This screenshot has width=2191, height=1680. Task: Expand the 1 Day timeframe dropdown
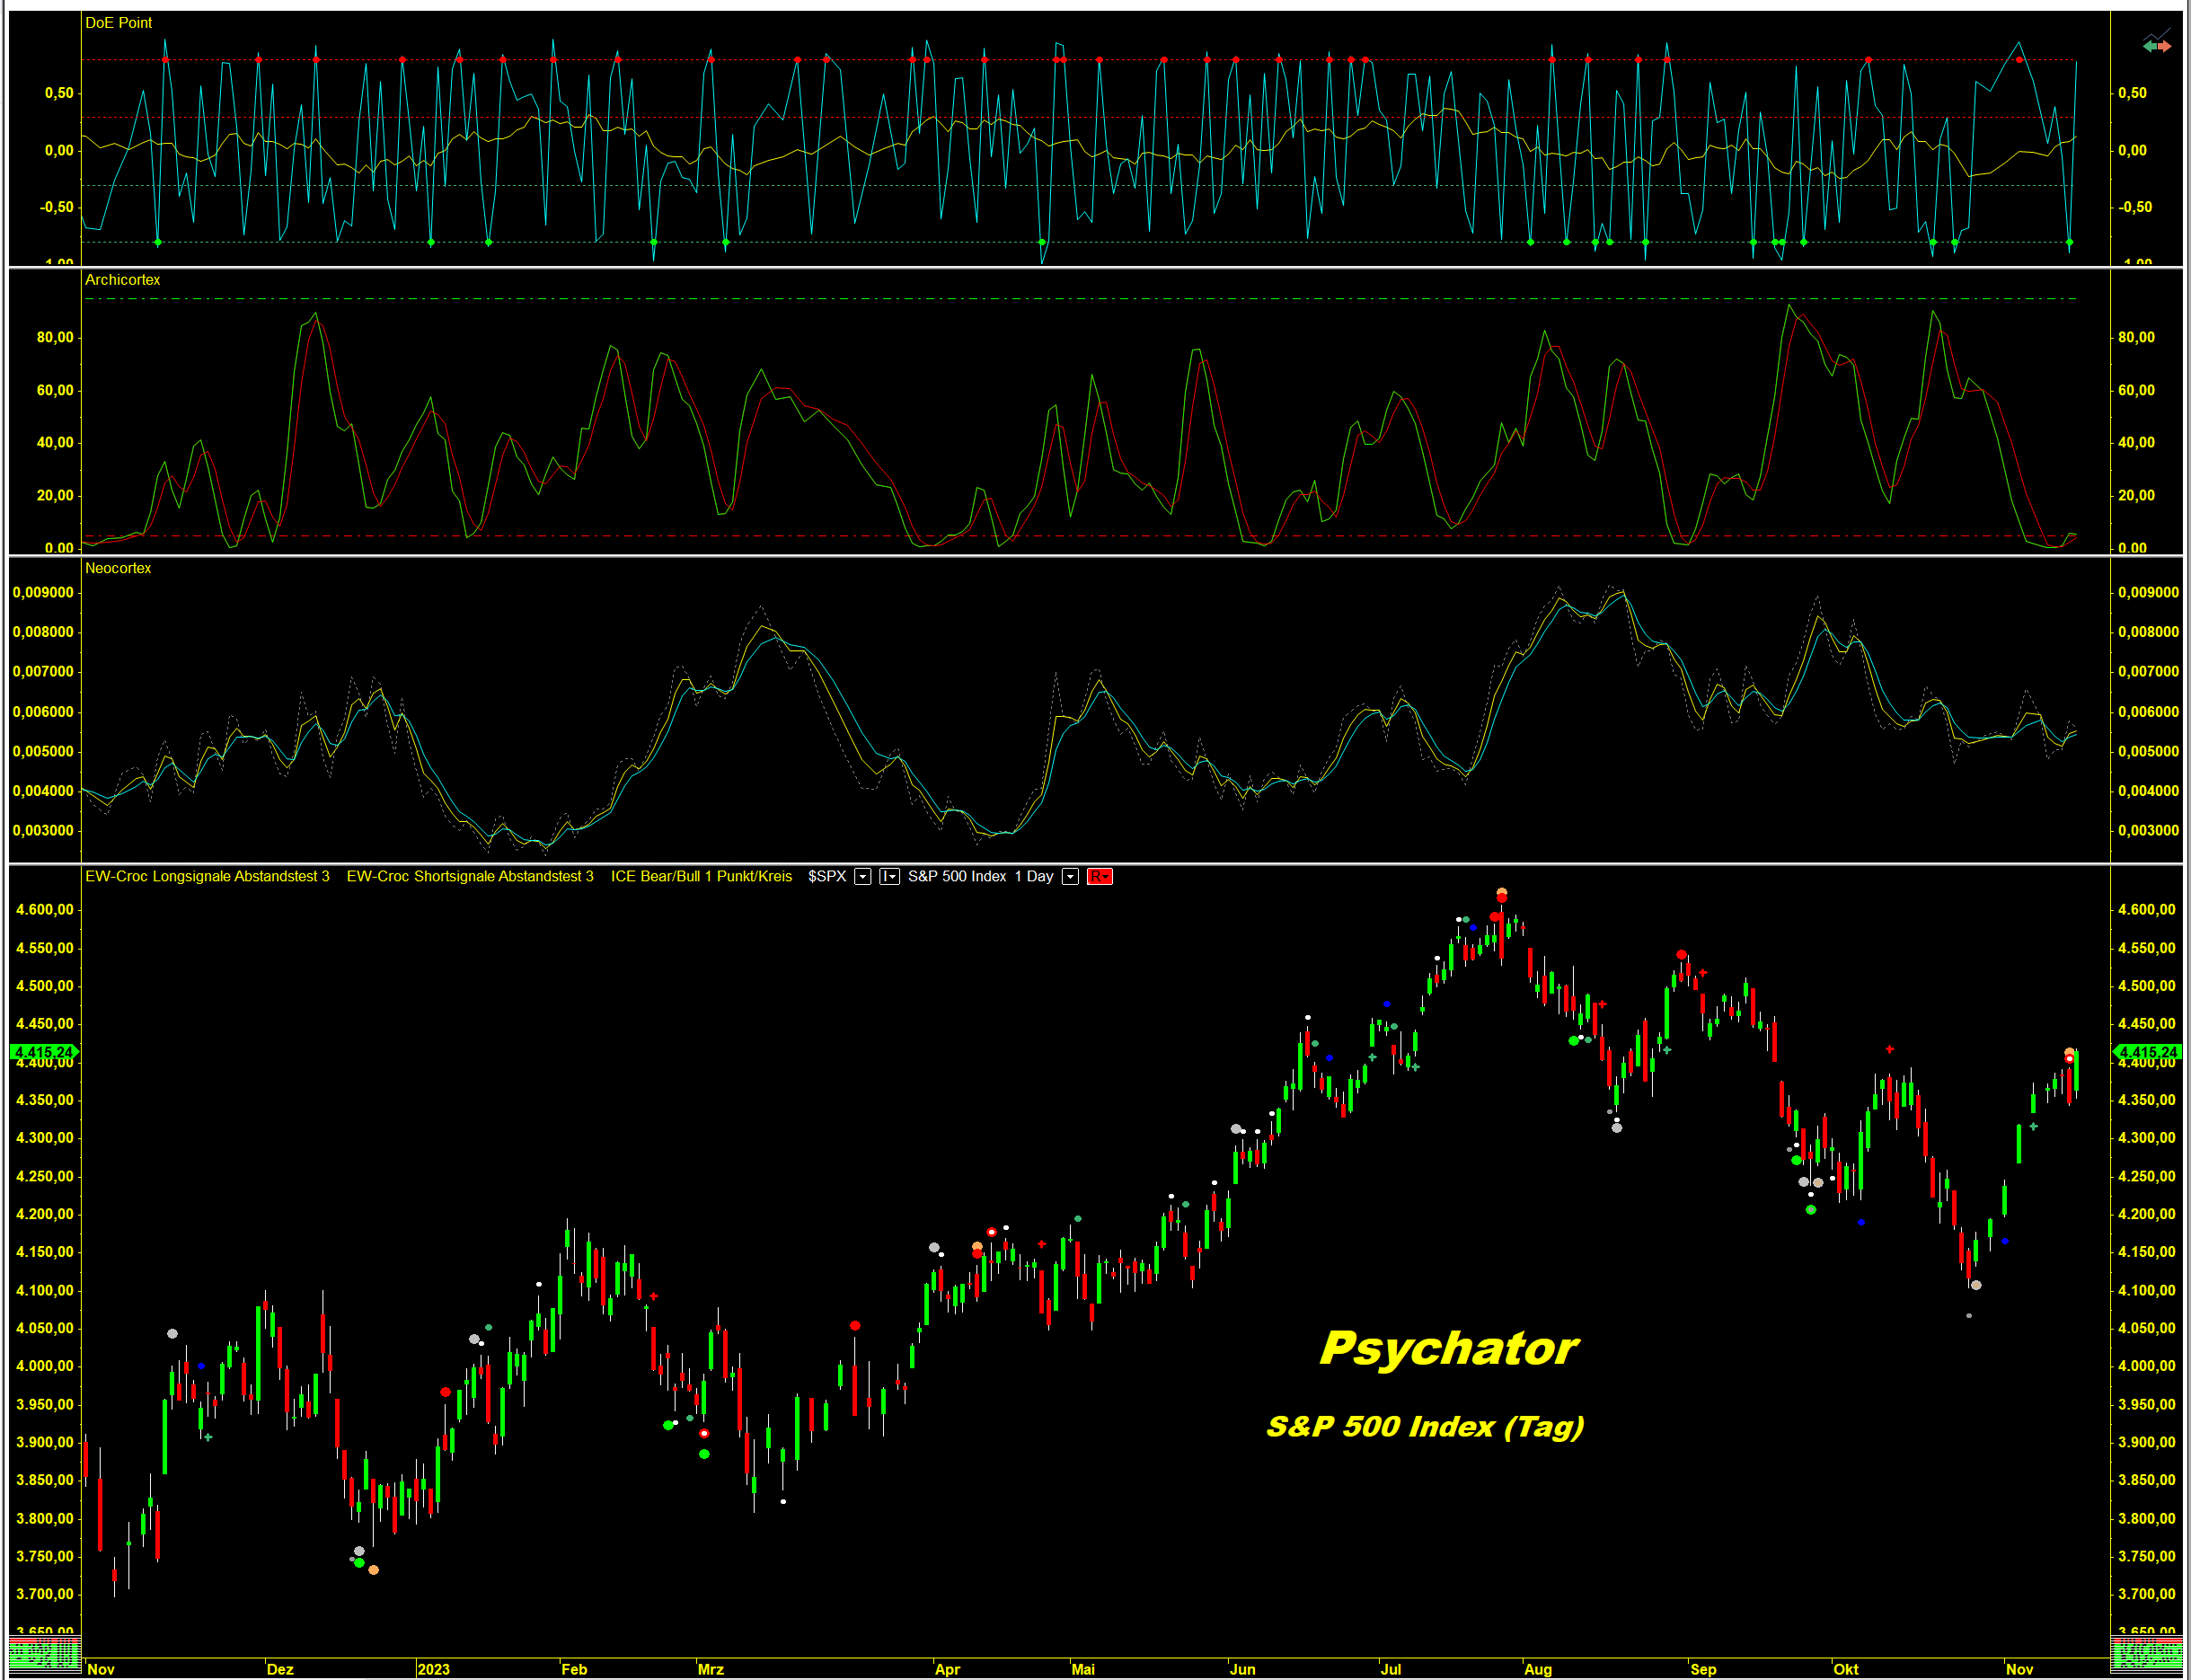pos(1070,877)
